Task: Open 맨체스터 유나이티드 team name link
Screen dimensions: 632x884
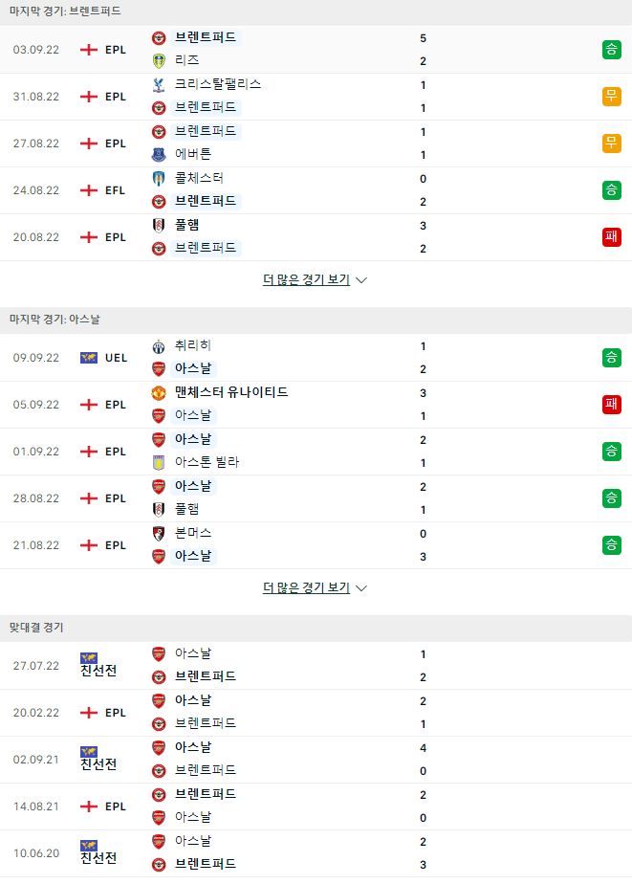Action: (x=231, y=392)
